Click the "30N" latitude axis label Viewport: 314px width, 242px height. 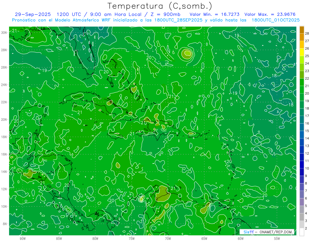(4, 33)
